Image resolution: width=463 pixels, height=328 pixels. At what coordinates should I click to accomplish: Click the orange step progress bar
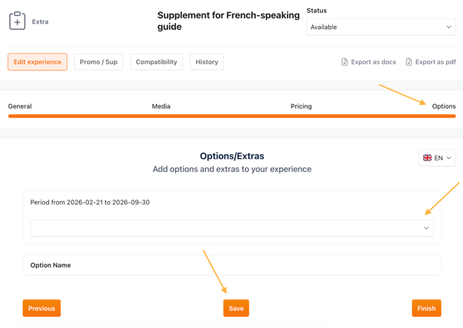pos(231,116)
